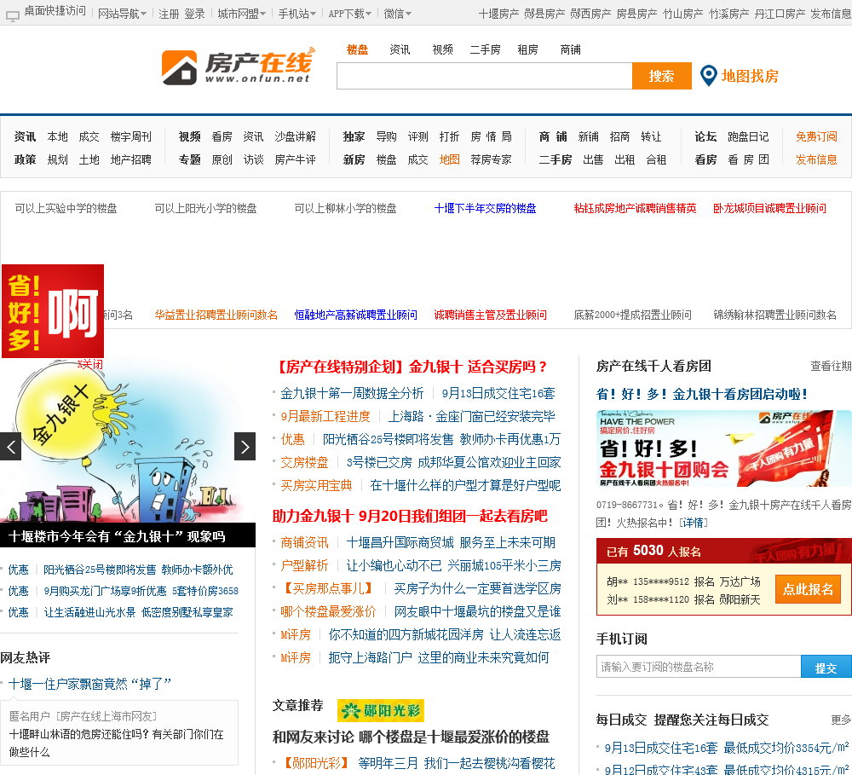Select the 视频 search tab

click(x=443, y=50)
